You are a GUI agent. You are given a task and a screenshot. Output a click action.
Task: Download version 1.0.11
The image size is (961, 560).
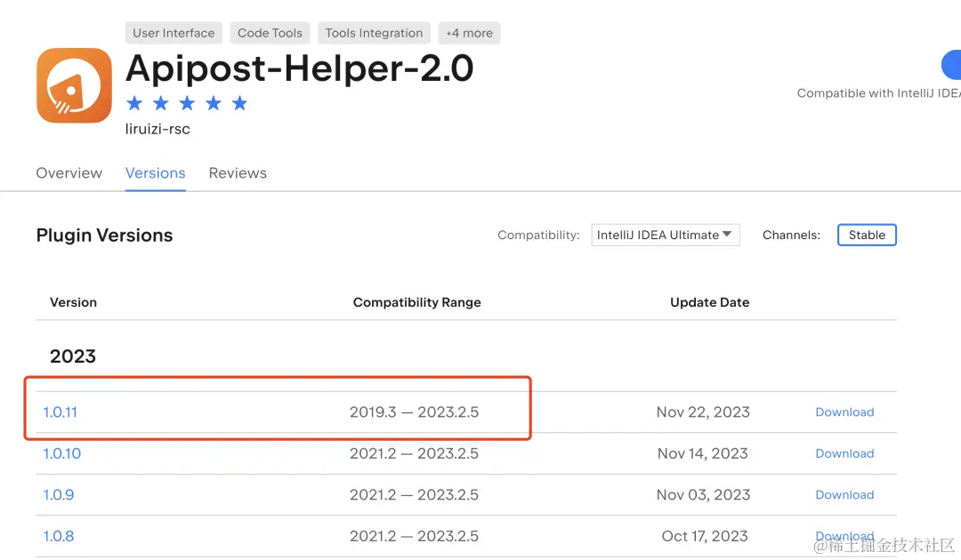844,412
